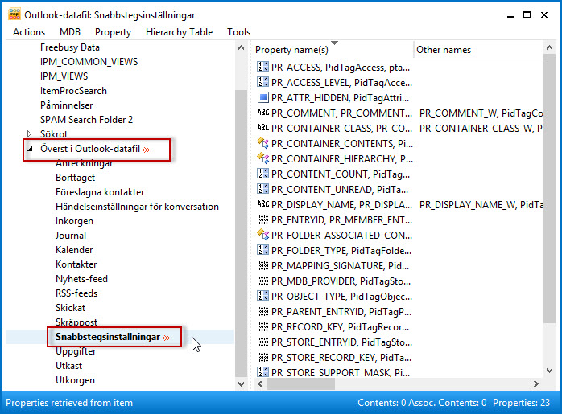Click the PR_CONTAINER_CONTENTS object type icon
Image resolution: width=562 pixels, height=414 pixels.
pyautogui.click(x=262, y=143)
